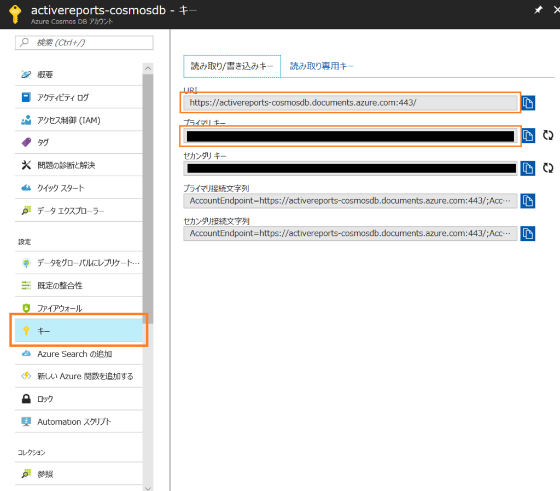This screenshot has height=491, width=560.
Task: Open データ エクスプローラー
Action: (79, 211)
